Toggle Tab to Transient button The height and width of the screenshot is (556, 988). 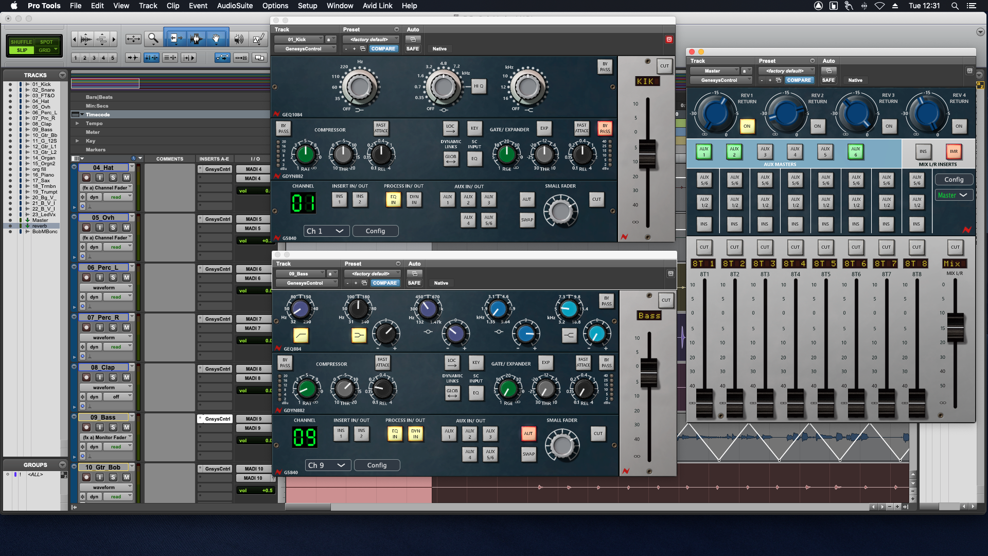pyautogui.click(x=132, y=58)
